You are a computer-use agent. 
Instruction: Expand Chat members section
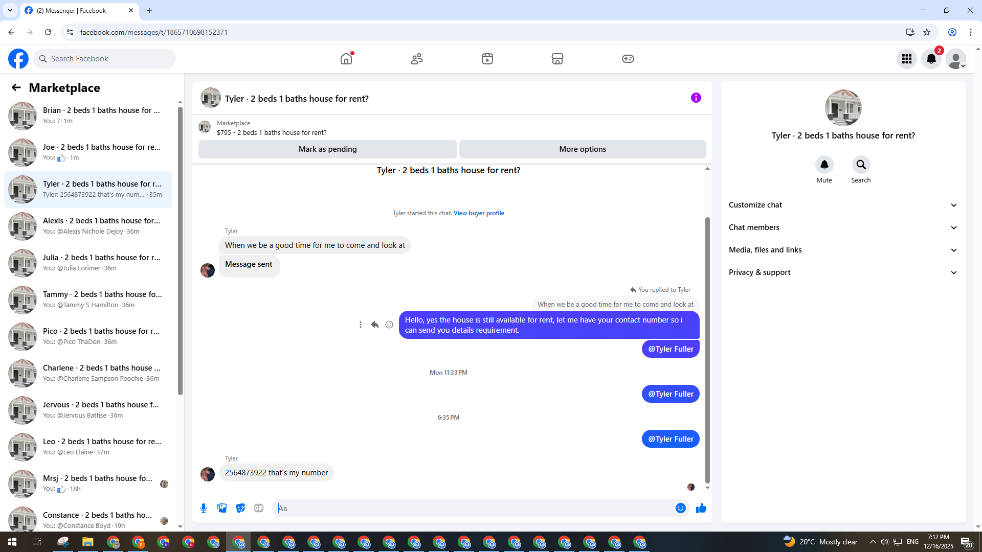tap(843, 227)
